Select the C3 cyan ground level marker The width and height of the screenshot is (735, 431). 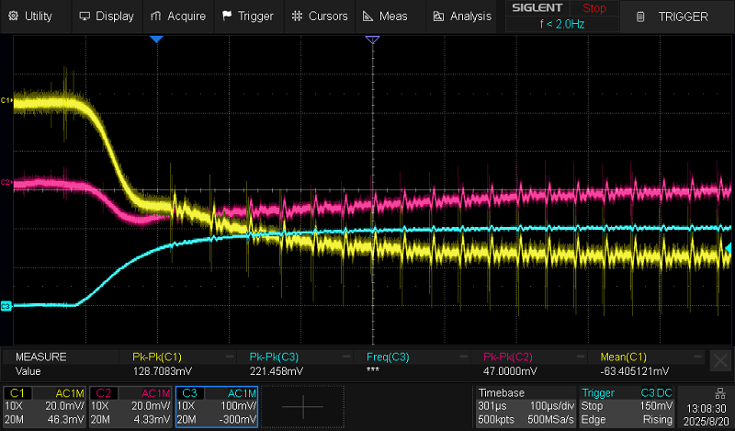(x=6, y=305)
